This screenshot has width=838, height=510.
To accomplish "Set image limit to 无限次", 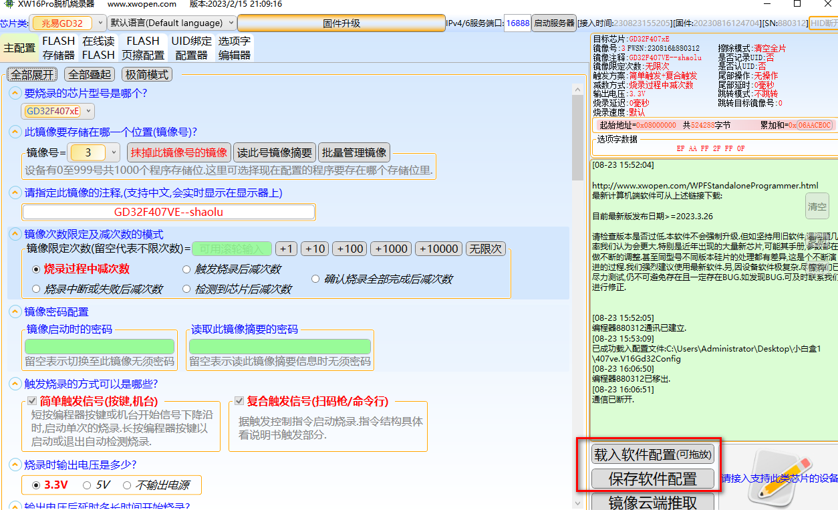I will [x=486, y=249].
